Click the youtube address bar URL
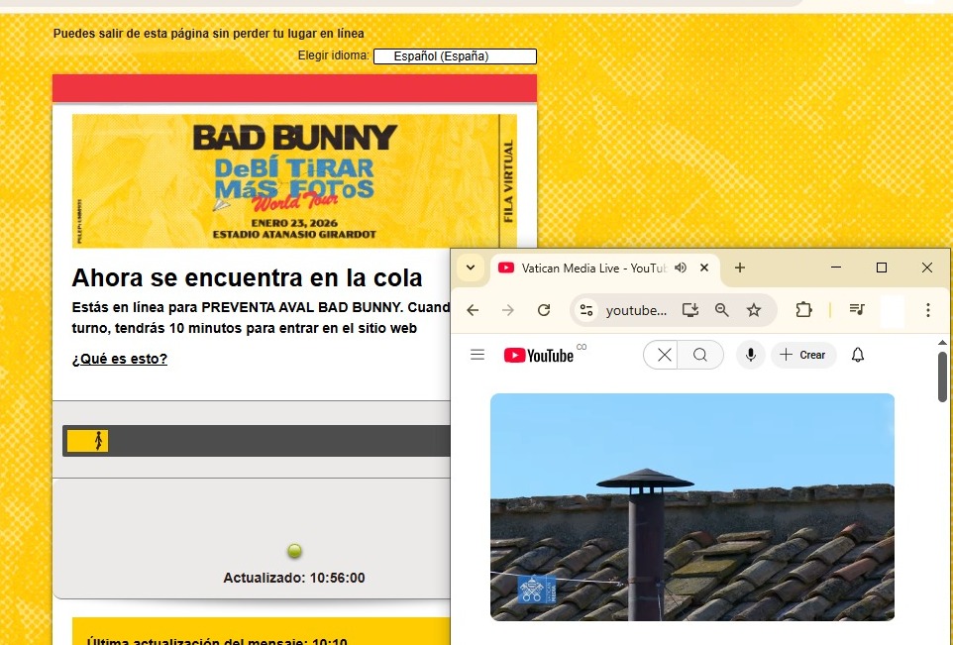 [x=636, y=311]
